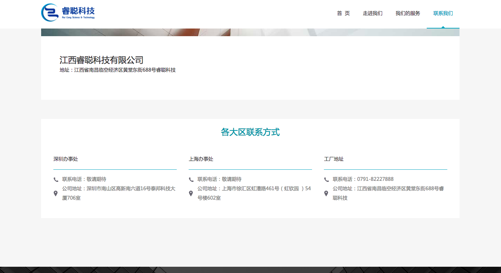Select the active 联系我们 nav tab
501x273 pixels.
[x=443, y=13]
